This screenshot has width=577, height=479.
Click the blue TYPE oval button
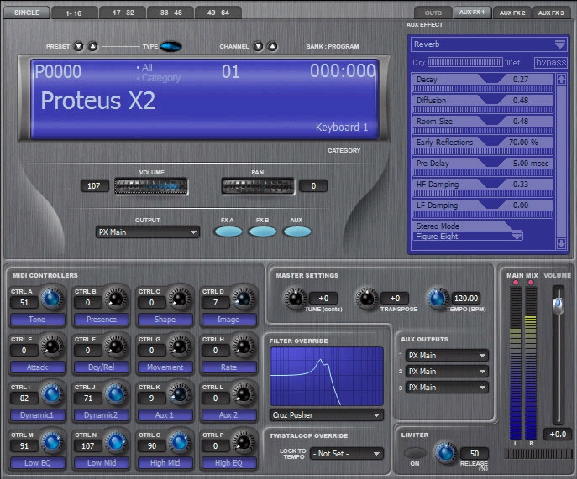[170, 46]
